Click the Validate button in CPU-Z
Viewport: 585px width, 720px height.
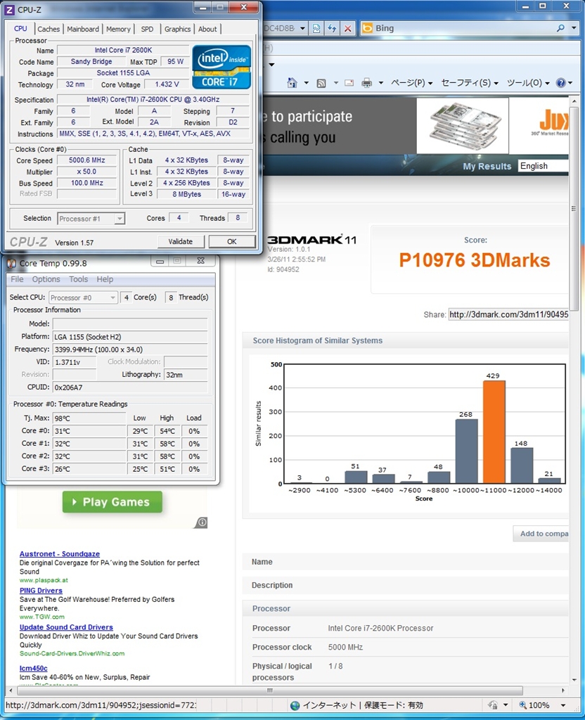[181, 242]
